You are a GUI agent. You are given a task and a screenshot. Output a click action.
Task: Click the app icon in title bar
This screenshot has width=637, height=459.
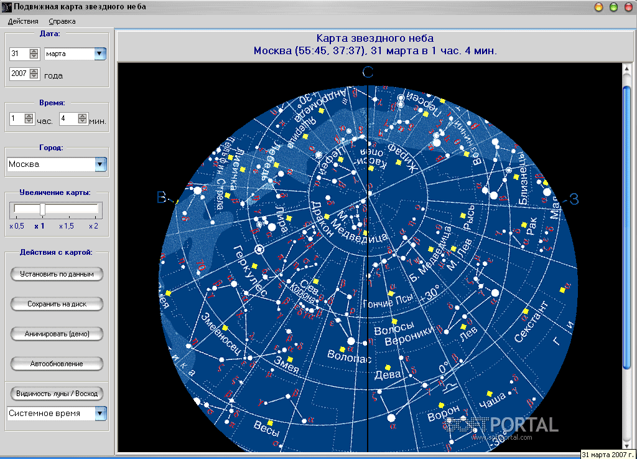click(x=6, y=6)
